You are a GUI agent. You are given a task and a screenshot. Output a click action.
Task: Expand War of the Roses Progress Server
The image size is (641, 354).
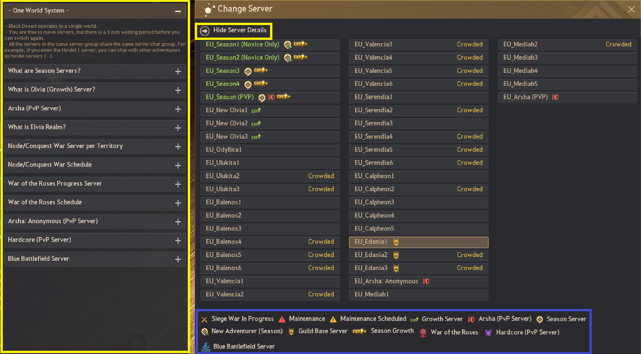[x=178, y=184]
